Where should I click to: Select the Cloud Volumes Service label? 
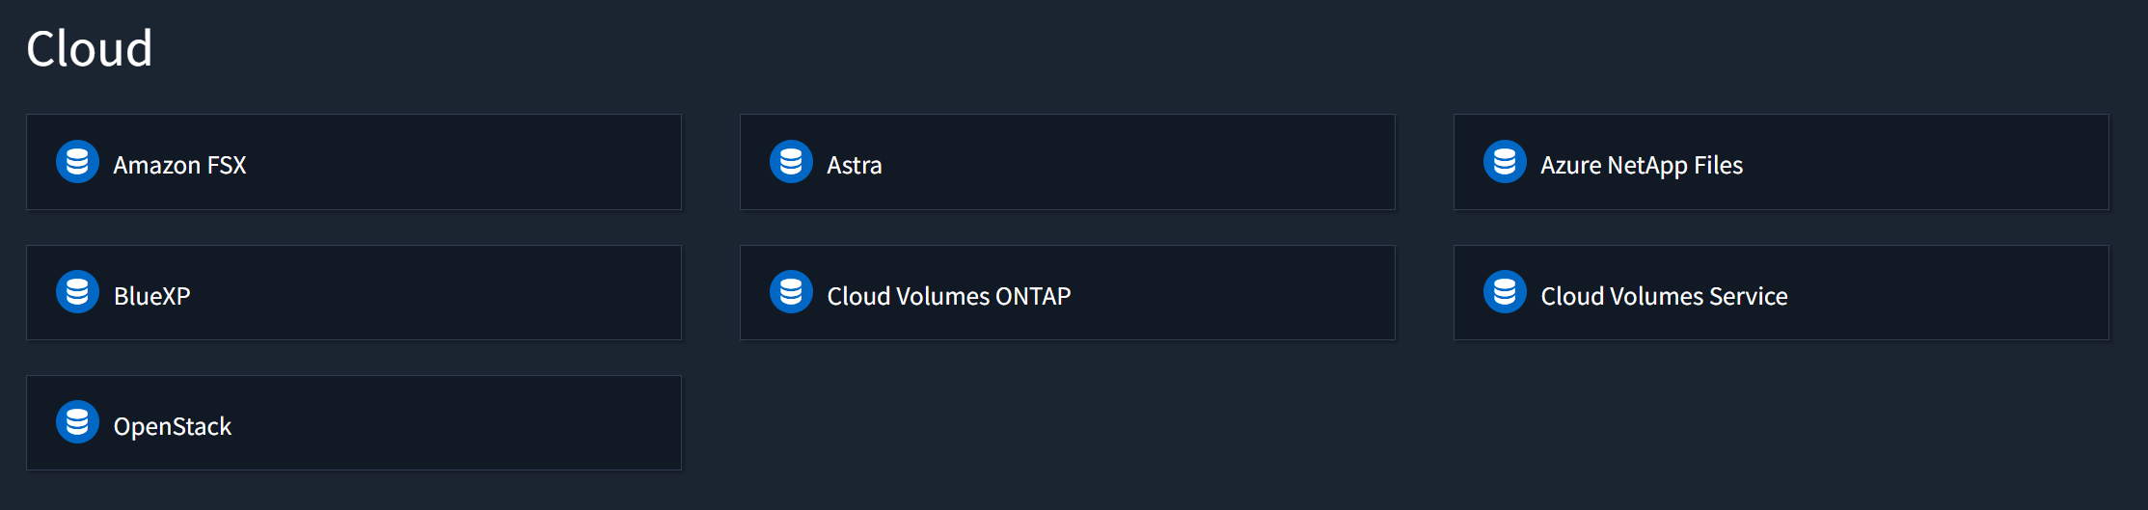click(1663, 296)
